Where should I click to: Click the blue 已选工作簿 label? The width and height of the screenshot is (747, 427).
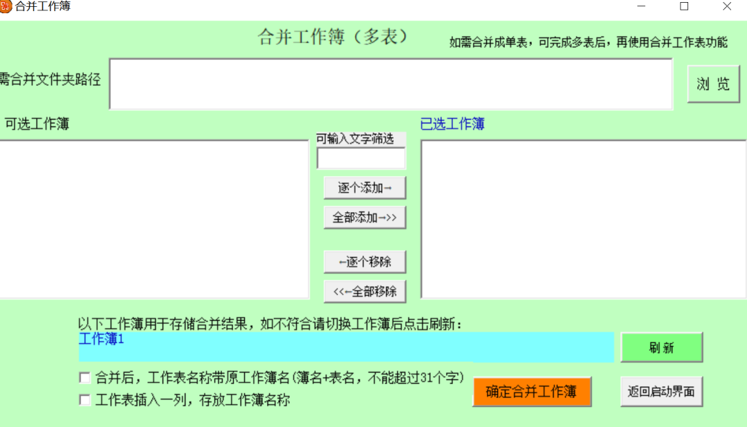(452, 124)
